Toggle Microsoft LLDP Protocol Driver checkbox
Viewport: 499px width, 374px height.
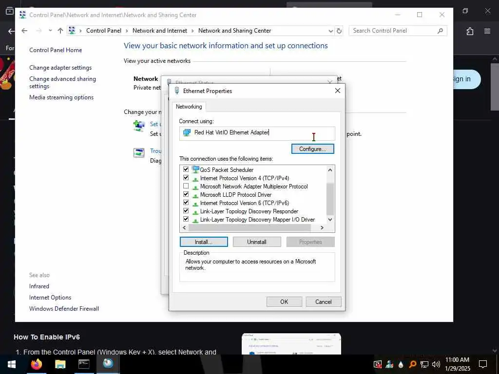tap(186, 194)
